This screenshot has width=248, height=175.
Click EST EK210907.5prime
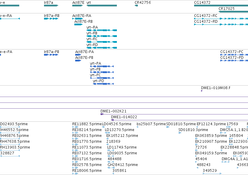[x=196, y=144]
